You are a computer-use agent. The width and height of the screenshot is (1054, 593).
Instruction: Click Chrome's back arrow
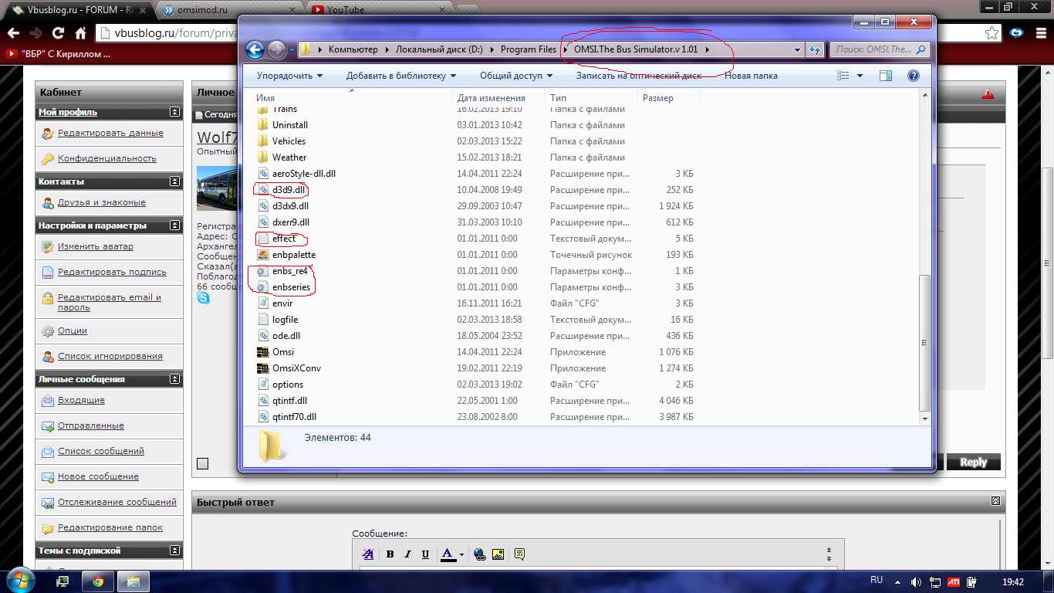(x=12, y=33)
